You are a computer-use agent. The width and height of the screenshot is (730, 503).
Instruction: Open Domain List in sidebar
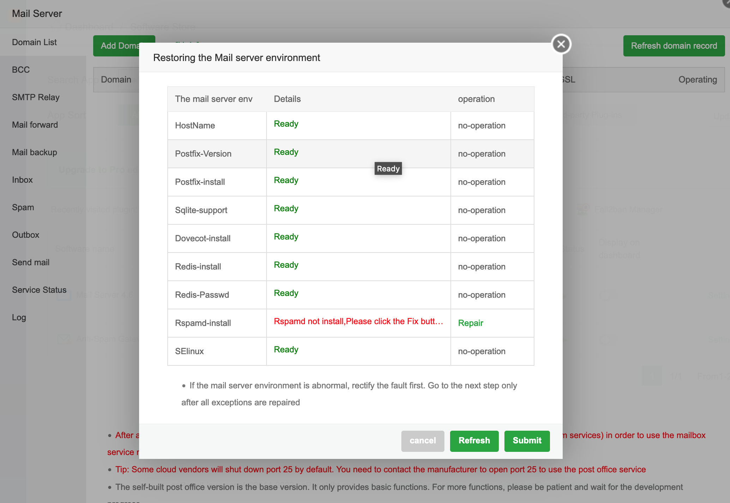click(x=34, y=42)
